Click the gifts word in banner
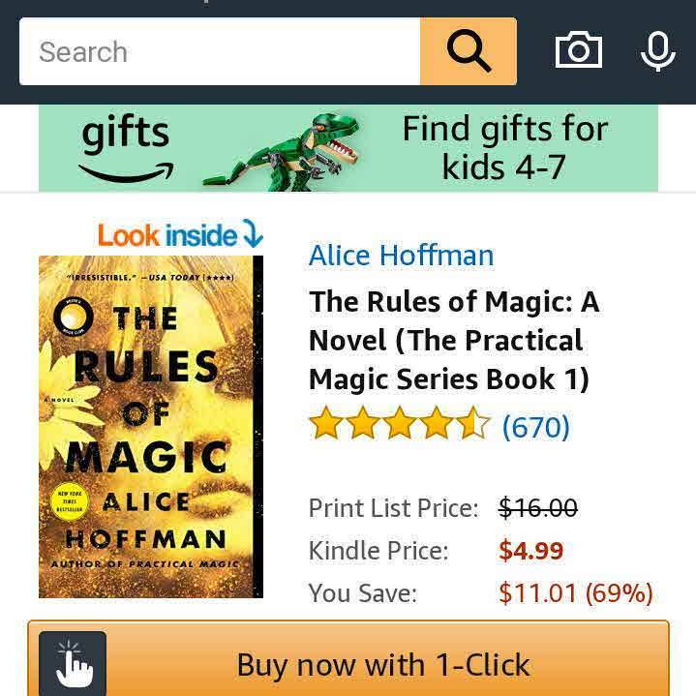696x696 pixels. [126, 132]
